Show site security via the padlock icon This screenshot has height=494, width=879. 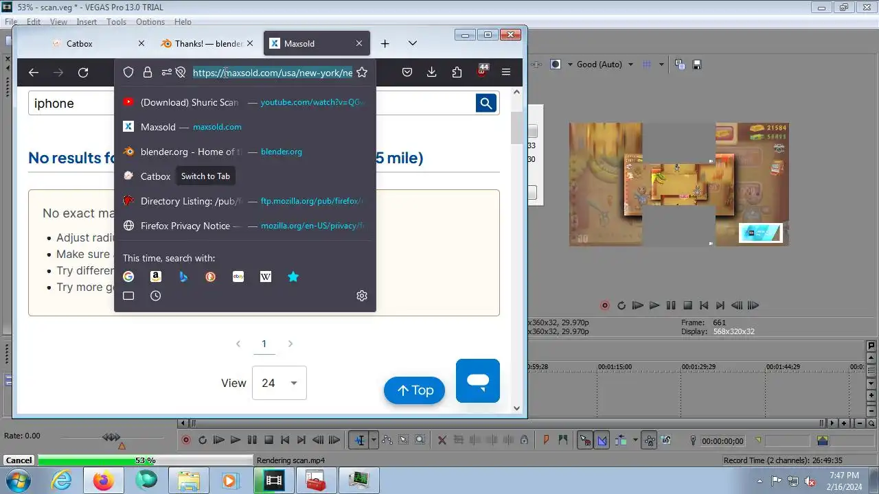[x=147, y=72]
